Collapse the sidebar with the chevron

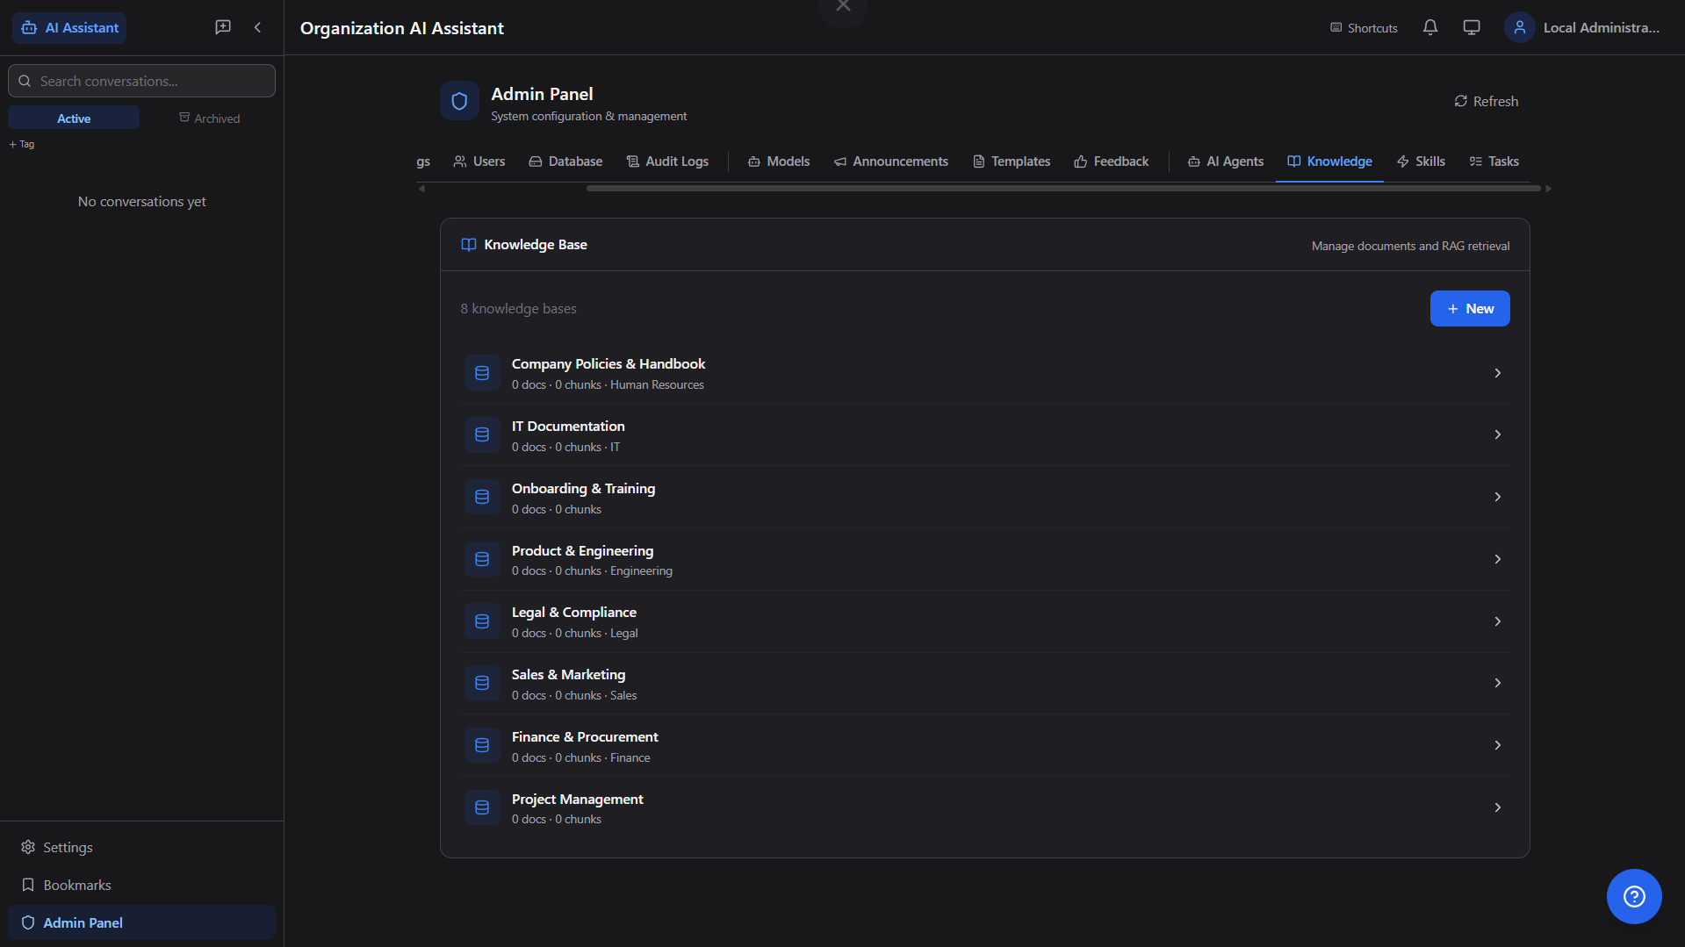coord(257,27)
